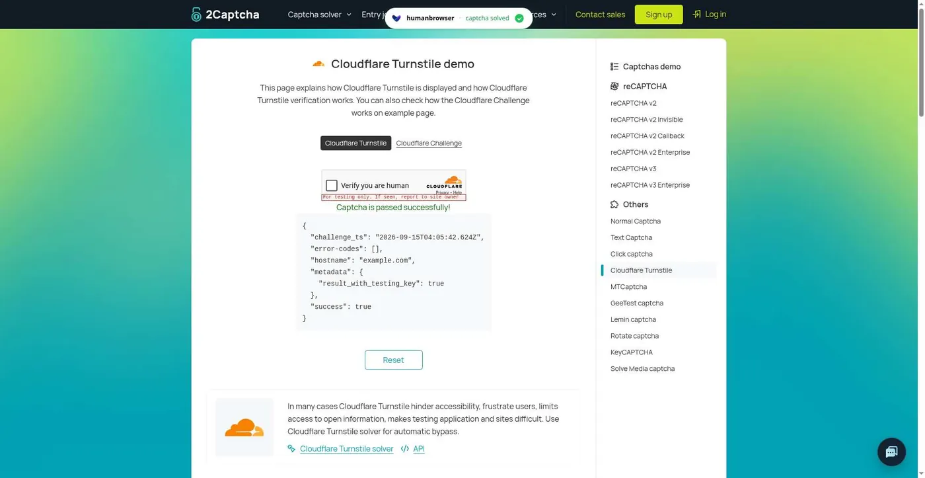Click the green captcha solved checkmark icon

point(519,18)
